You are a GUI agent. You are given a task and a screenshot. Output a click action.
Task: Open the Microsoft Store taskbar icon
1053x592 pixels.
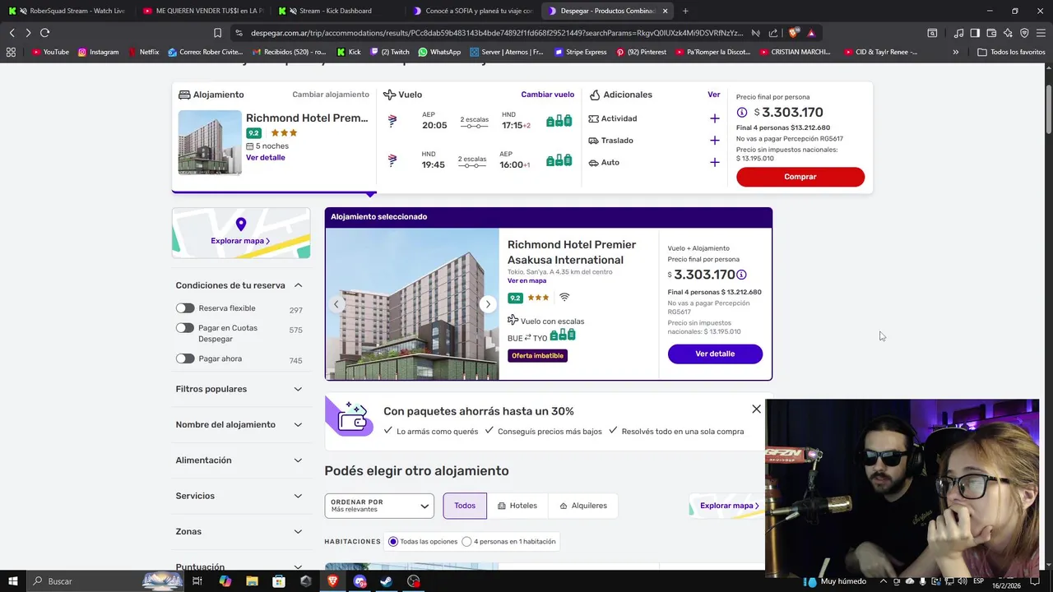click(279, 581)
